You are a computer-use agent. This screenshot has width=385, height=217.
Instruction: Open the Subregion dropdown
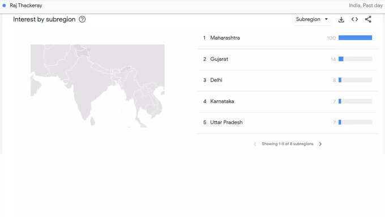(x=312, y=19)
